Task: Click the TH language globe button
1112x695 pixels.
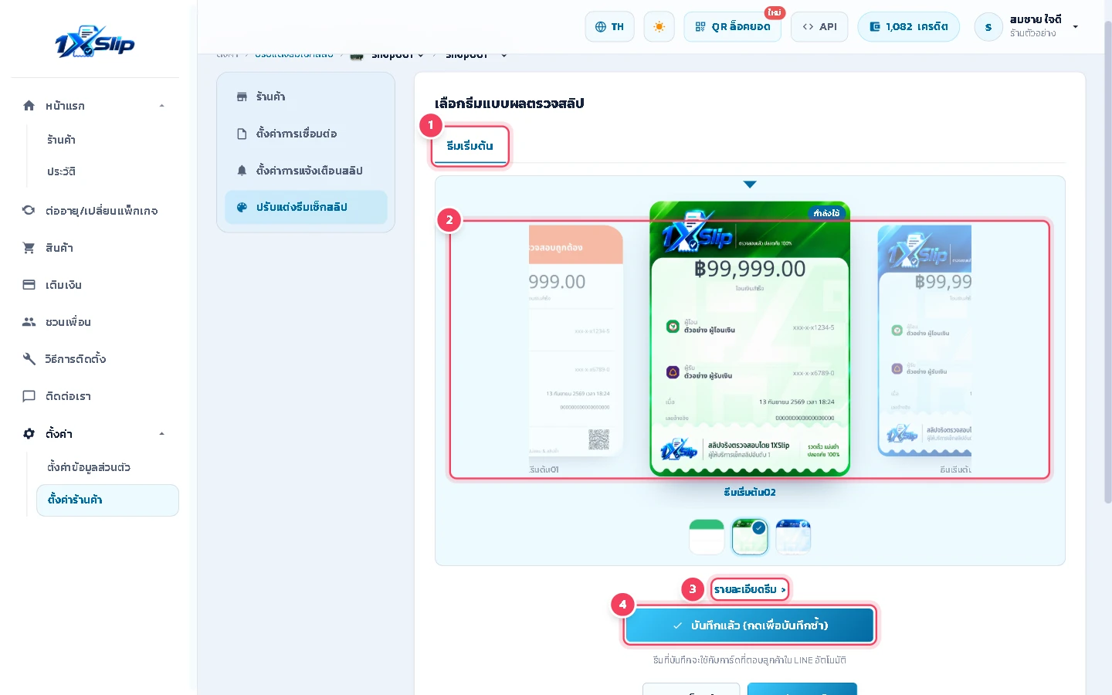Action: pos(609,27)
